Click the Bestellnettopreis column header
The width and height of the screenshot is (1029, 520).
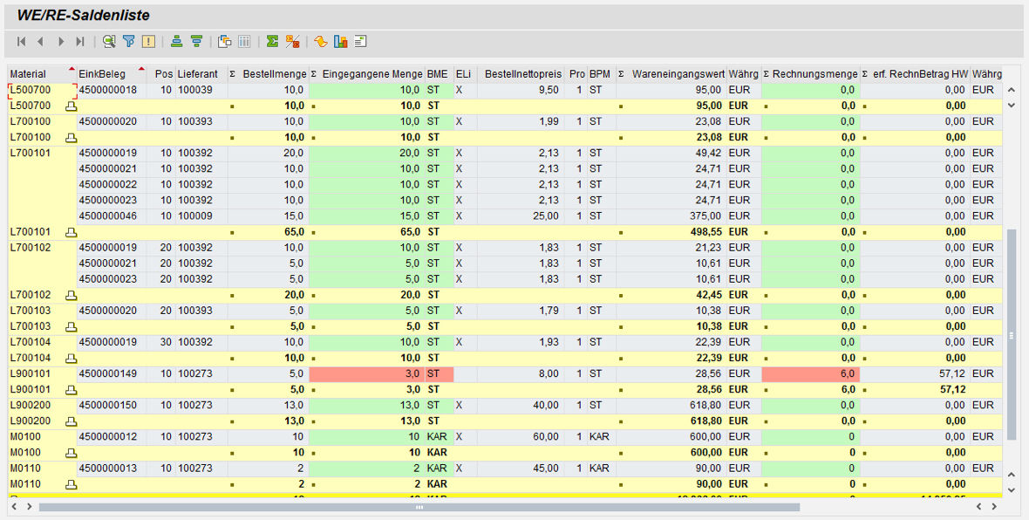521,74
